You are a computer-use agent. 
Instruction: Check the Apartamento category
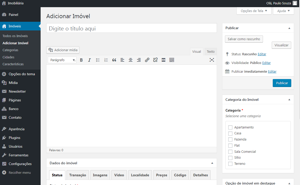[x=230, y=127]
